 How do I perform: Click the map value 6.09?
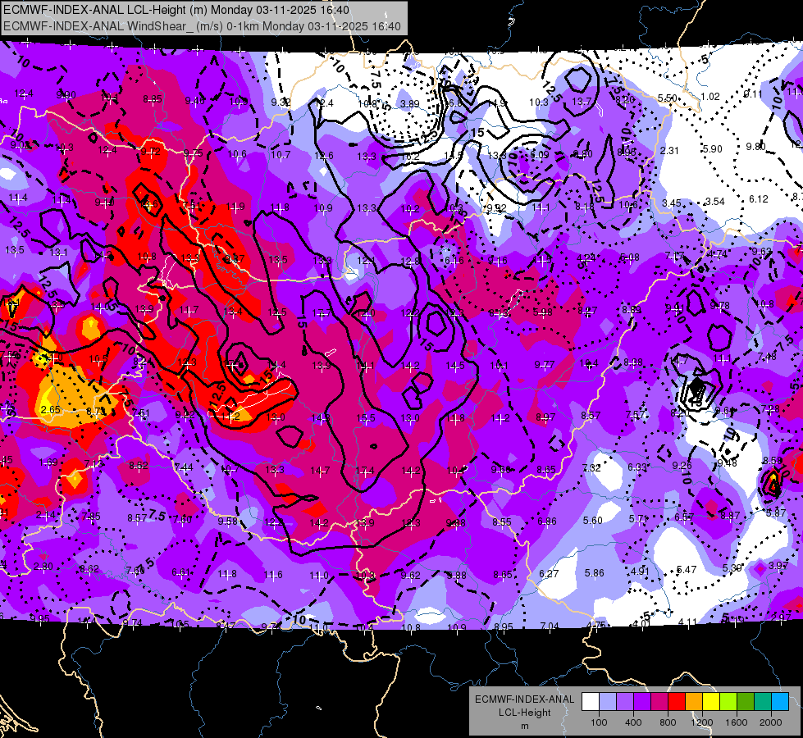click(x=539, y=155)
